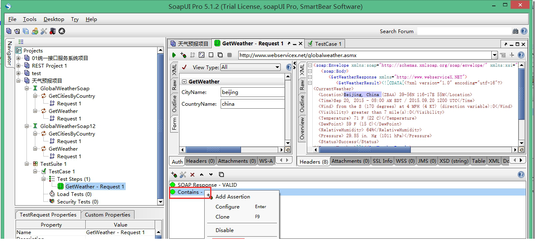Viewport: 535px width, 248px height.
Task: Choose Disable from context menu
Action: pos(224,230)
